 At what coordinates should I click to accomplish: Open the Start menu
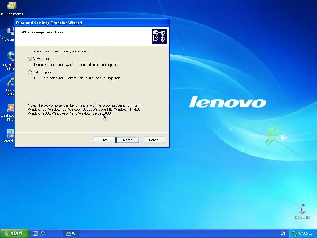15,233
